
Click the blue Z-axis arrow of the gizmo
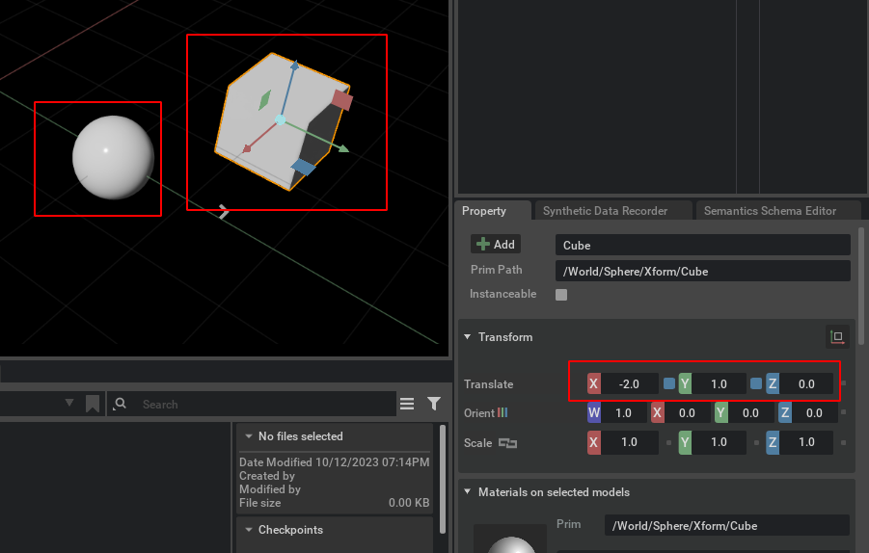click(294, 66)
